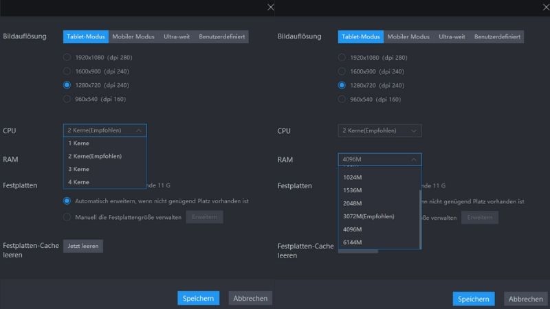Pick 4096M from RAM list

(379, 229)
